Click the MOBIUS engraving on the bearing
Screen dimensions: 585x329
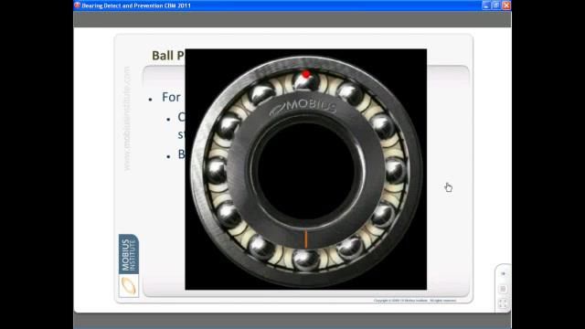coord(303,107)
